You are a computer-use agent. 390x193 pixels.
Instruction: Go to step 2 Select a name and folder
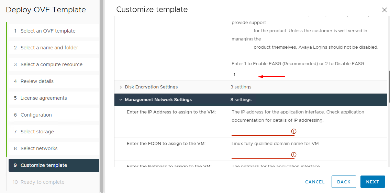point(49,48)
